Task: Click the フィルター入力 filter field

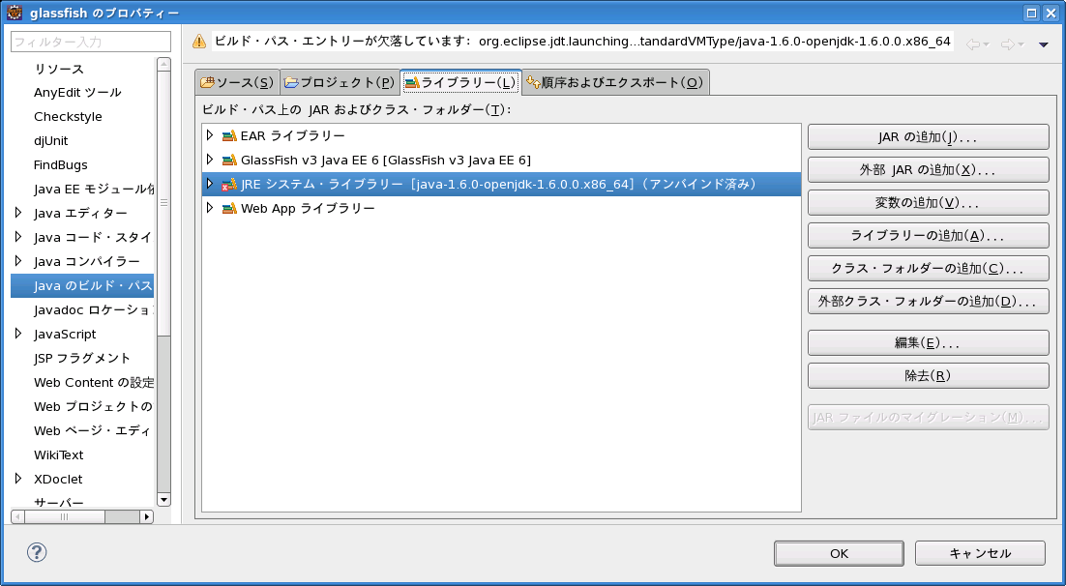Action: [90, 42]
